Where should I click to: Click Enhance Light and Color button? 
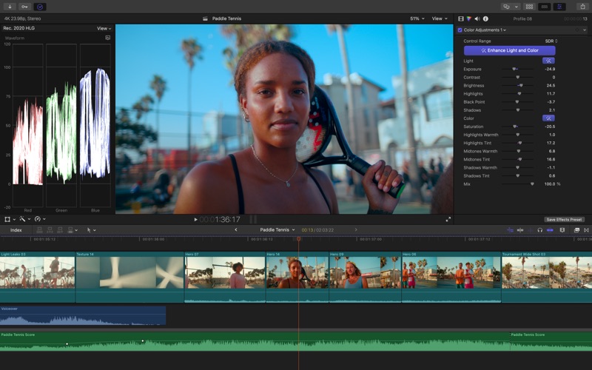509,50
